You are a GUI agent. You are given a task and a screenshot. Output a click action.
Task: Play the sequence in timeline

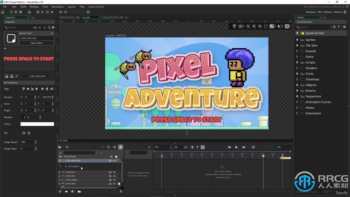point(237,147)
